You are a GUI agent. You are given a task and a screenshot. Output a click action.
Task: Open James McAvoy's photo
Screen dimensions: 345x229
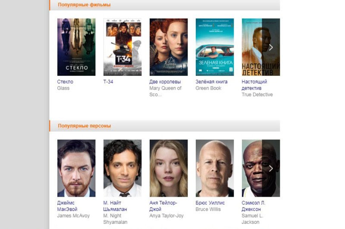click(x=76, y=168)
